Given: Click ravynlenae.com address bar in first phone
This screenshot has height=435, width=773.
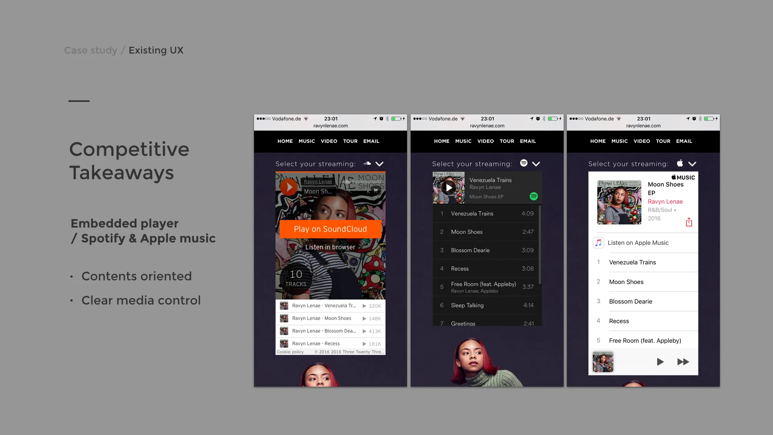Looking at the screenshot, I should tap(331, 126).
